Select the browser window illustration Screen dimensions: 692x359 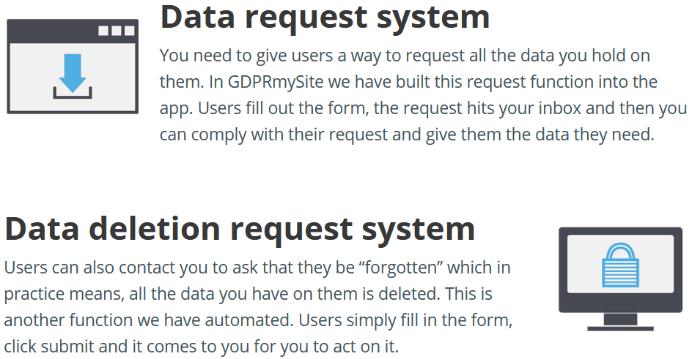[73, 67]
